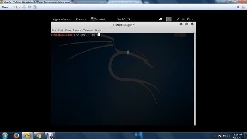Open the terminal Terminal menu
The width and height of the screenshot is (247, 139).
click(x=88, y=30)
